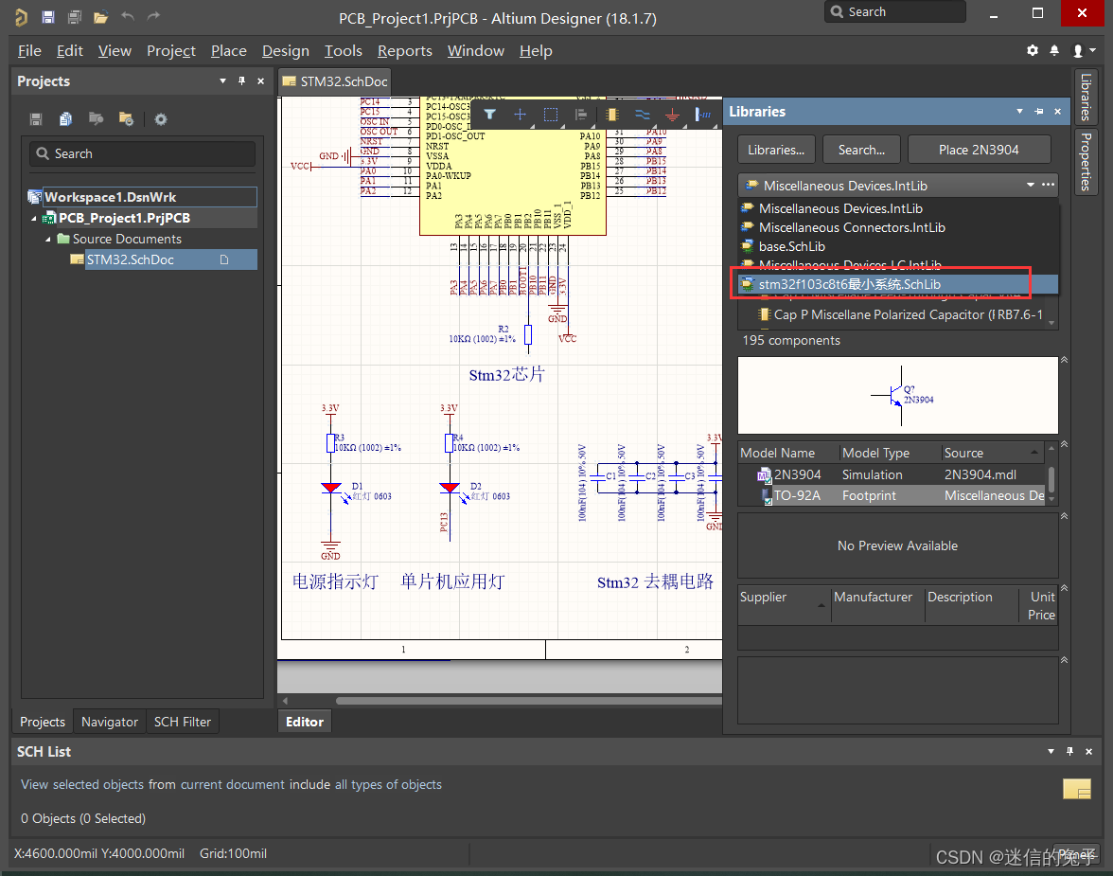Collapse the Source Documents folder

tap(48, 239)
